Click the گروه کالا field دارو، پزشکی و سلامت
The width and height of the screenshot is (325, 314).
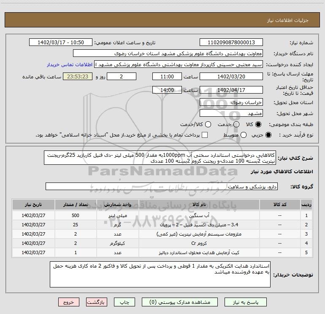(x=162, y=186)
